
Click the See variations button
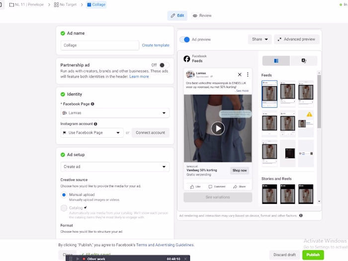tap(218, 197)
